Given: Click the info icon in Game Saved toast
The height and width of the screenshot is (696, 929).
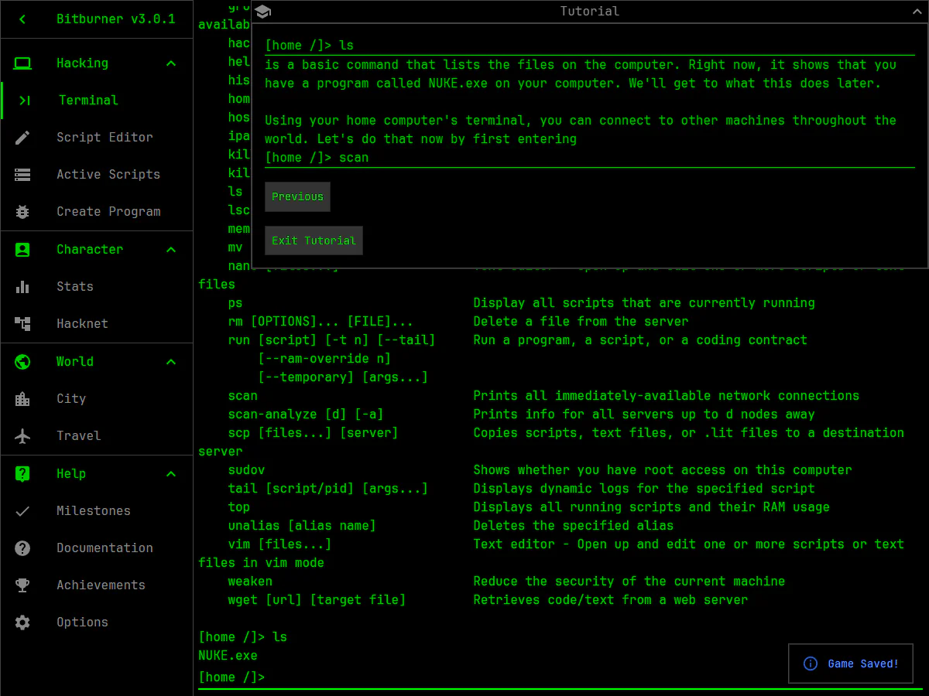Looking at the screenshot, I should (x=811, y=664).
